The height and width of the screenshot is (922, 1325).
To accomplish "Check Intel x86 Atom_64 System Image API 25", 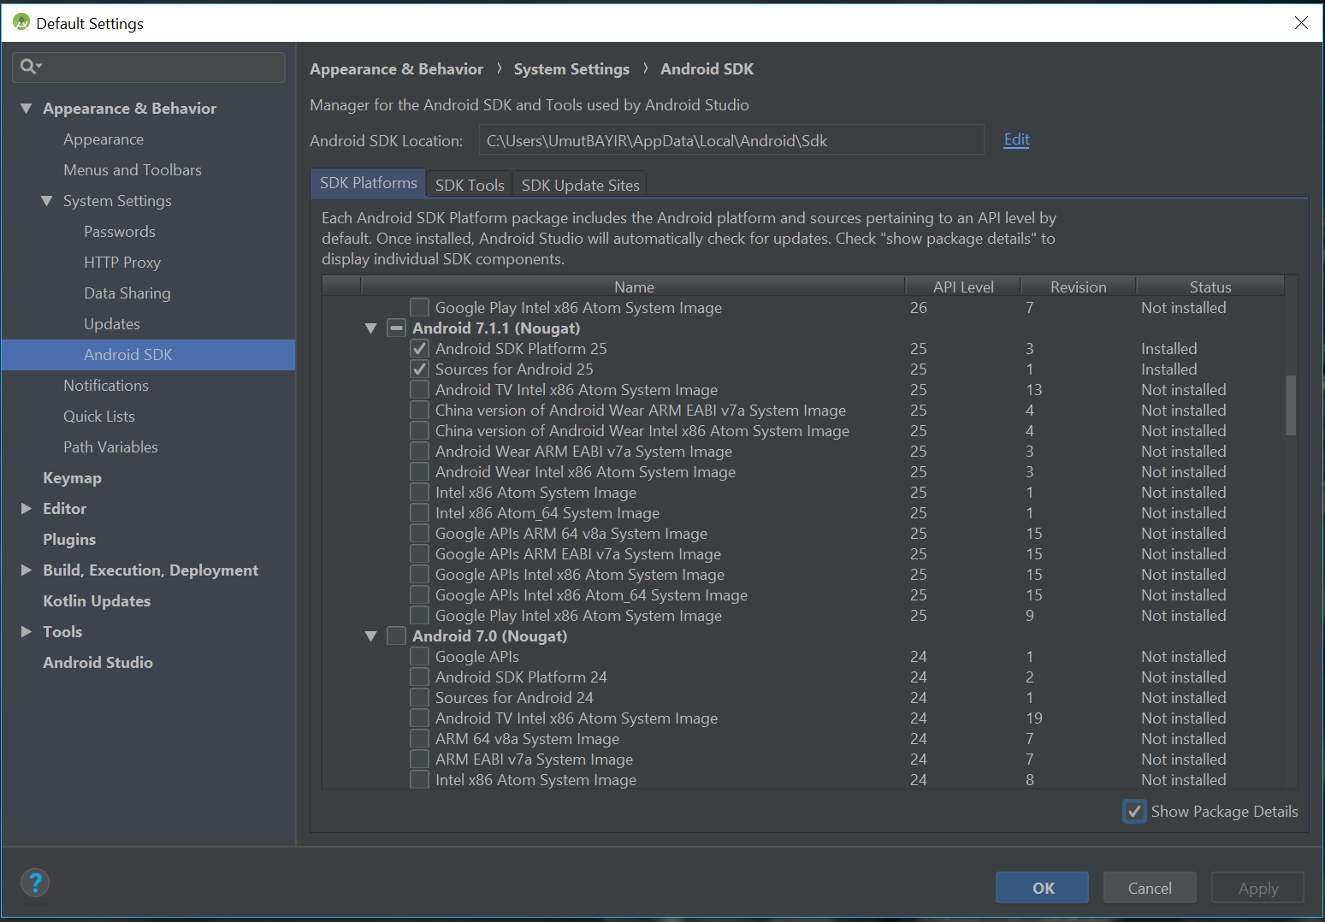I will point(419,513).
